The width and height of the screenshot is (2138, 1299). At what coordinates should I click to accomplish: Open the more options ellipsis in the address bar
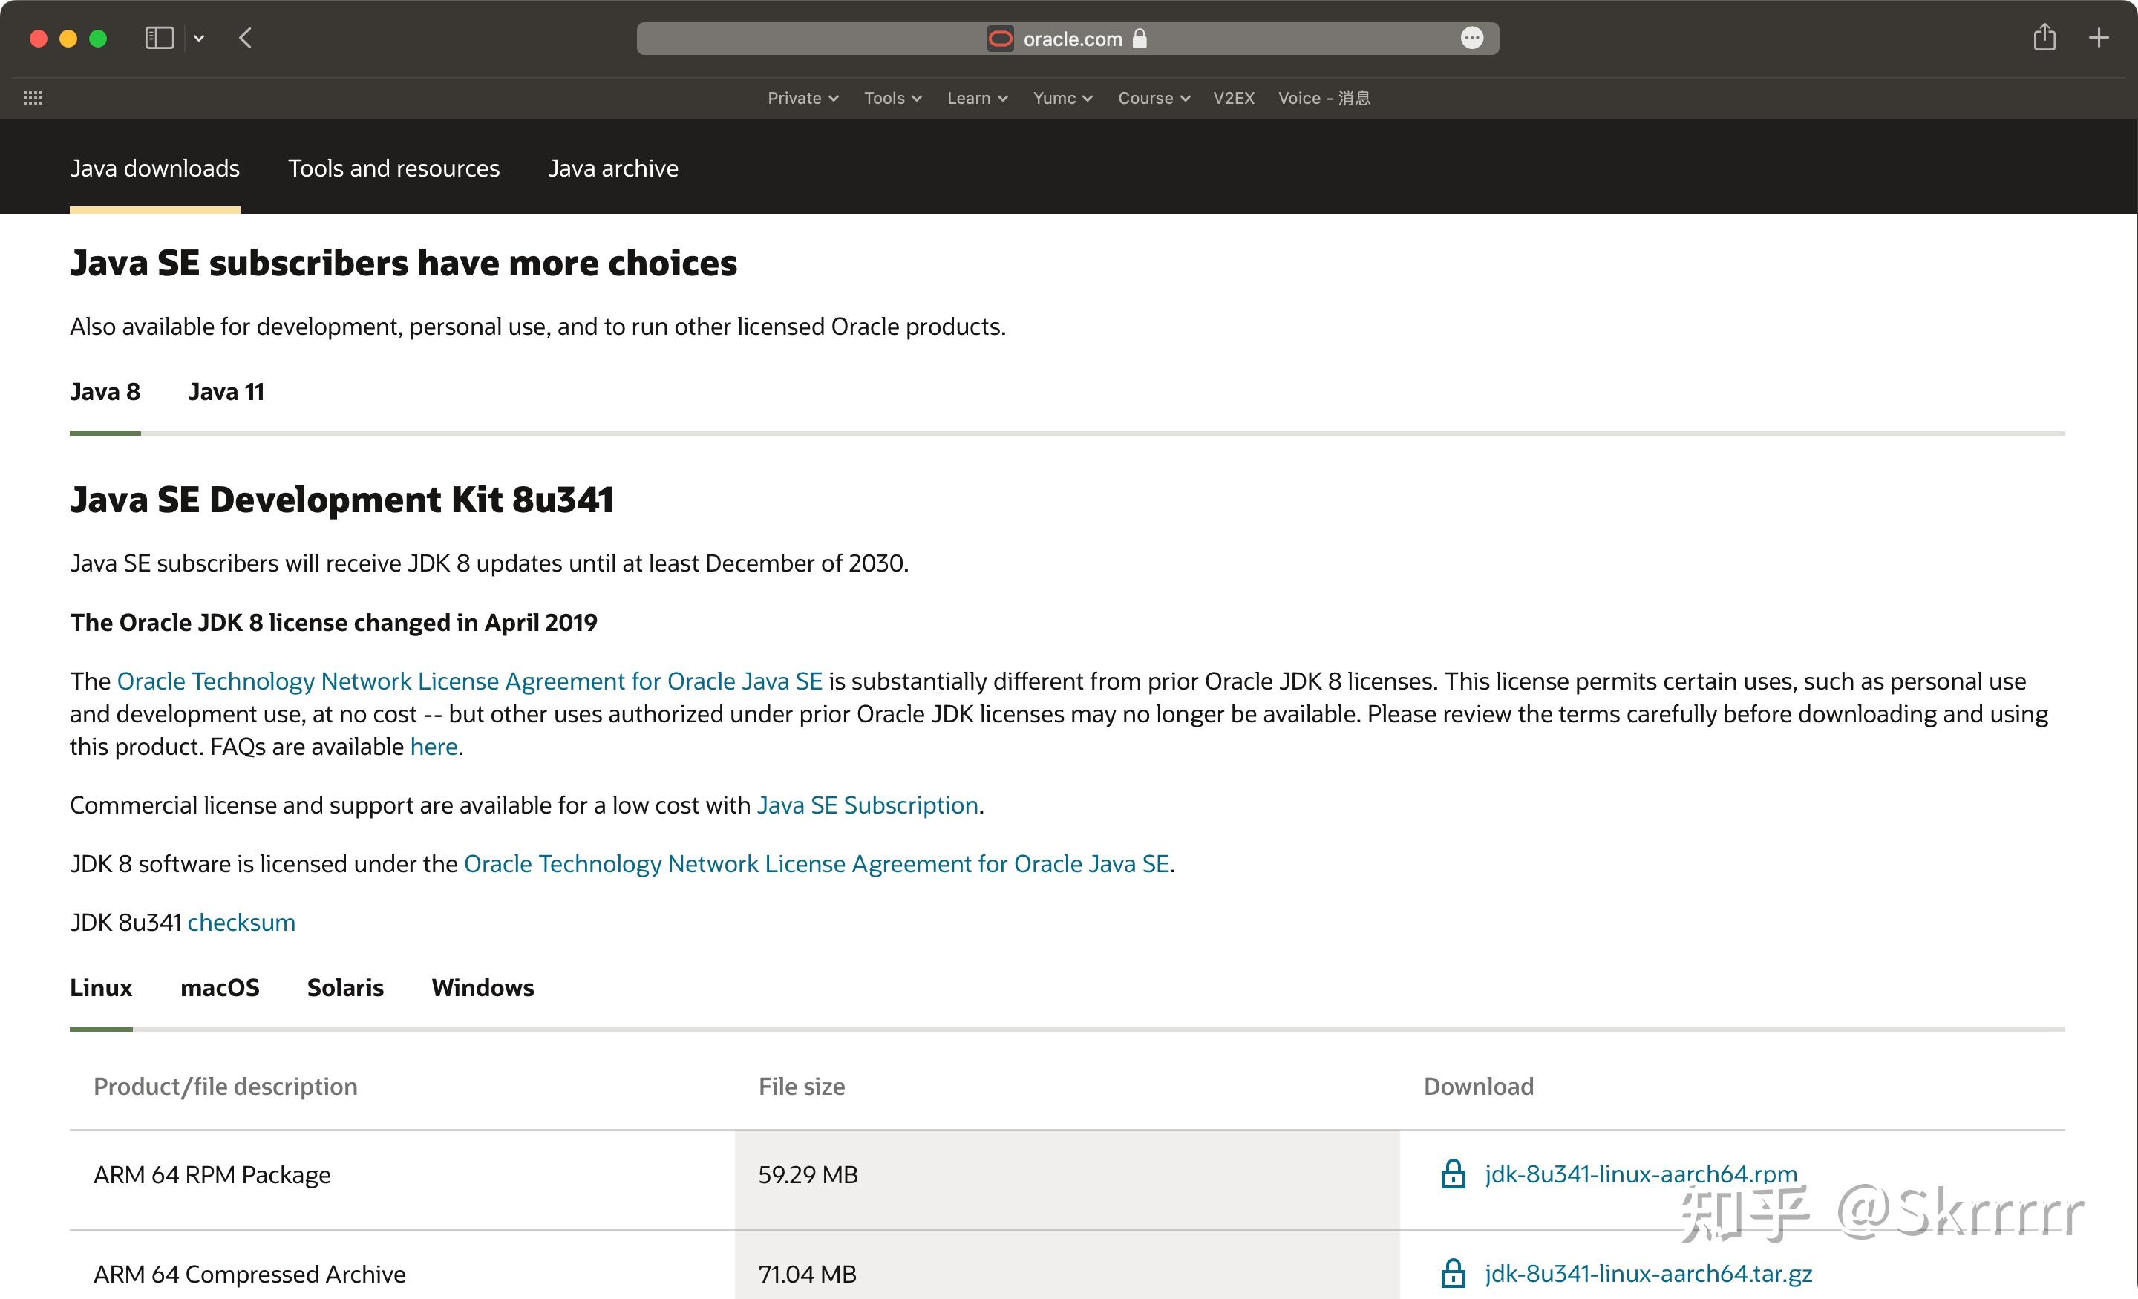(1473, 38)
